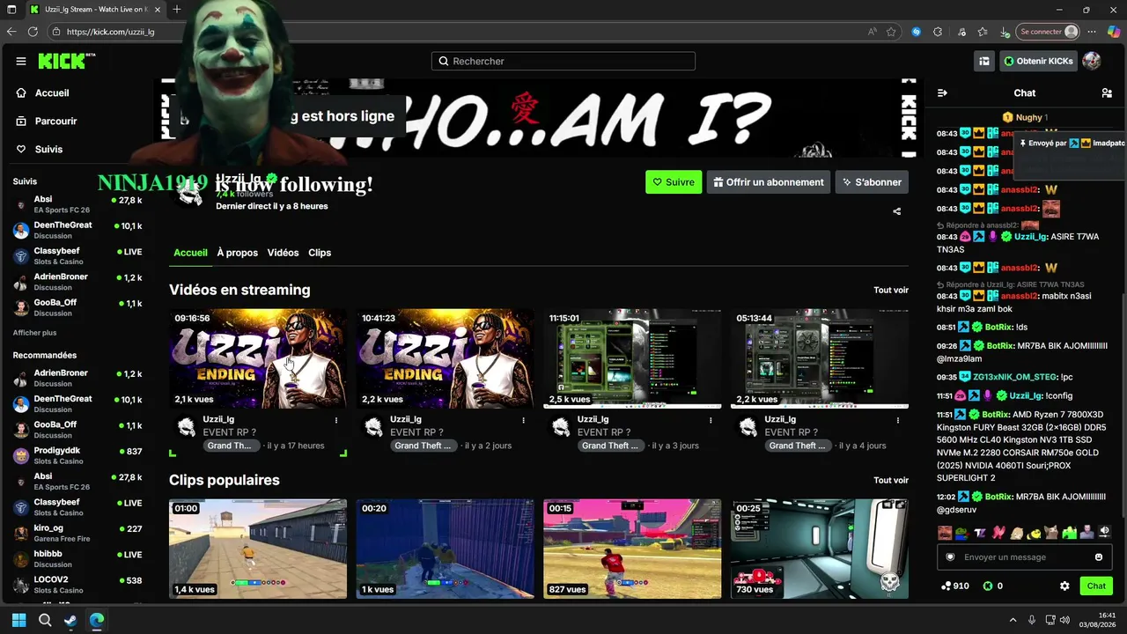The width and height of the screenshot is (1127, 634).
Task: Click Se connecter in the Edge toolbar
Action: pos(1048,32)
